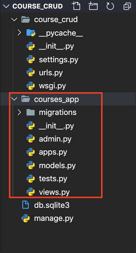Viewport: 136px width, 253px height.
Task: Open the db.sqlite3 database file
Action: 52,205
